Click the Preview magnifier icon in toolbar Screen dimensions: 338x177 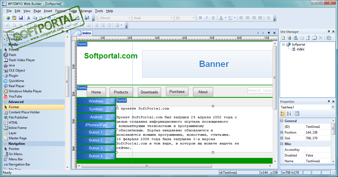(78, 18)
